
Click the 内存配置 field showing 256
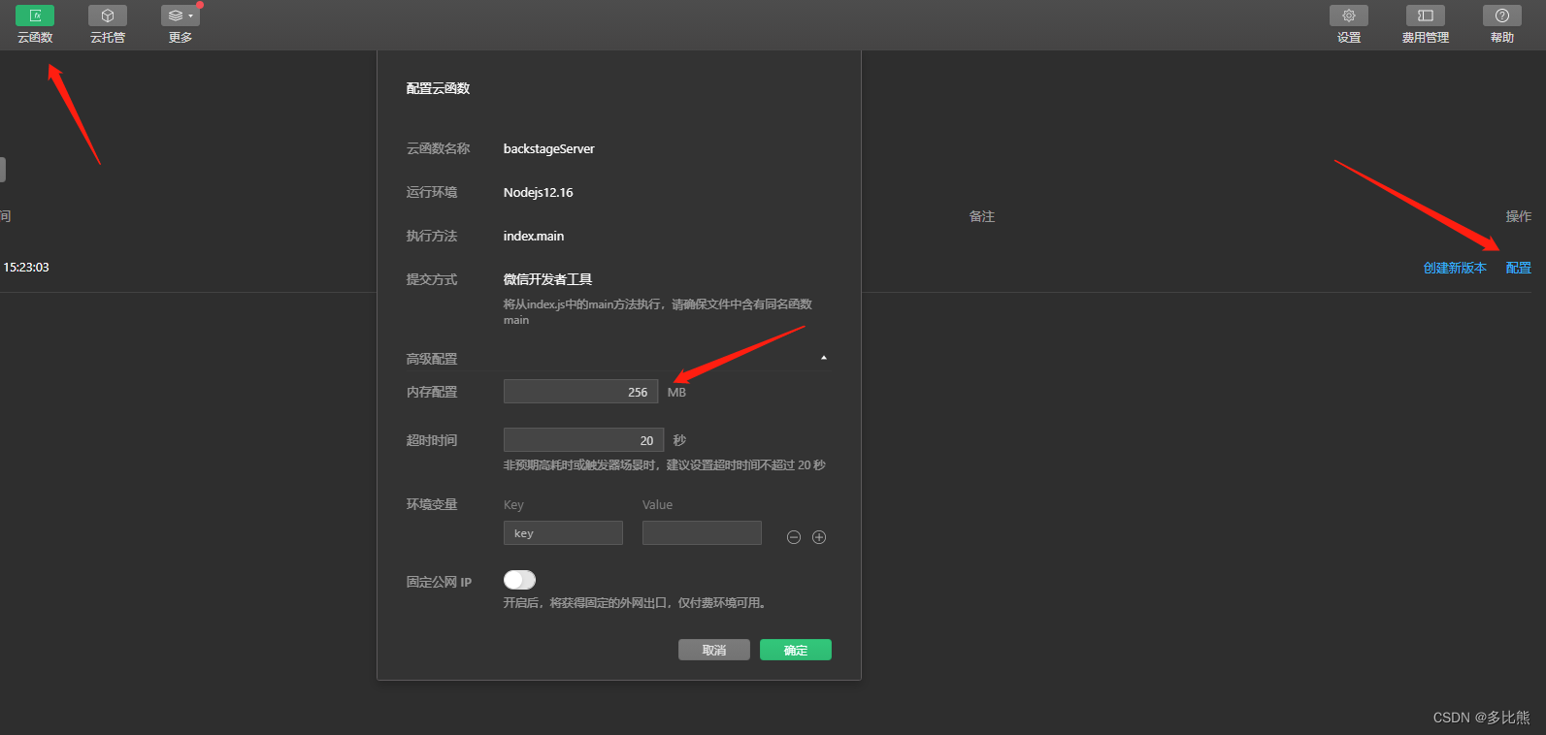[x=580, y=392]
